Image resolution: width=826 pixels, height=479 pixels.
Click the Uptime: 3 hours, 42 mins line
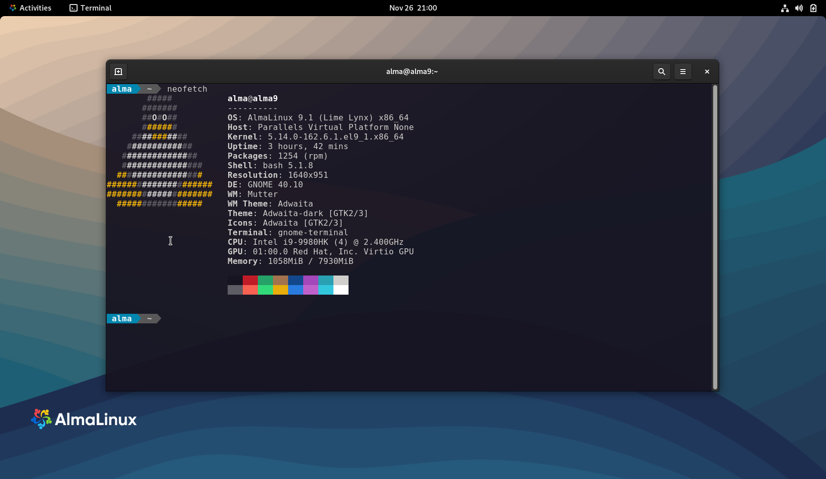pos(288,147)
